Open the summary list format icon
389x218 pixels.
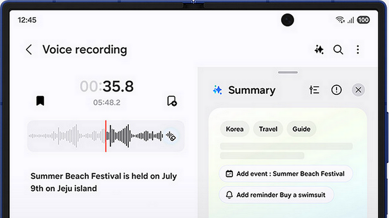[315, 90]
